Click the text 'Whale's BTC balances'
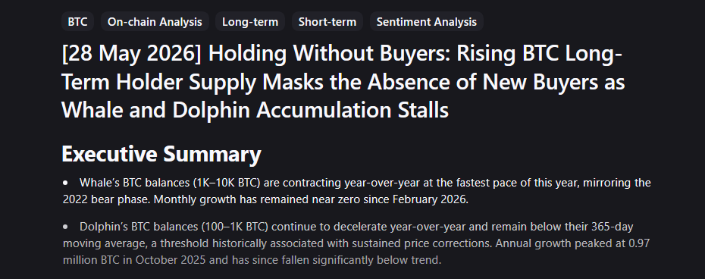The image size is (705, 279). pyautogui.click(x=135, y=183)
